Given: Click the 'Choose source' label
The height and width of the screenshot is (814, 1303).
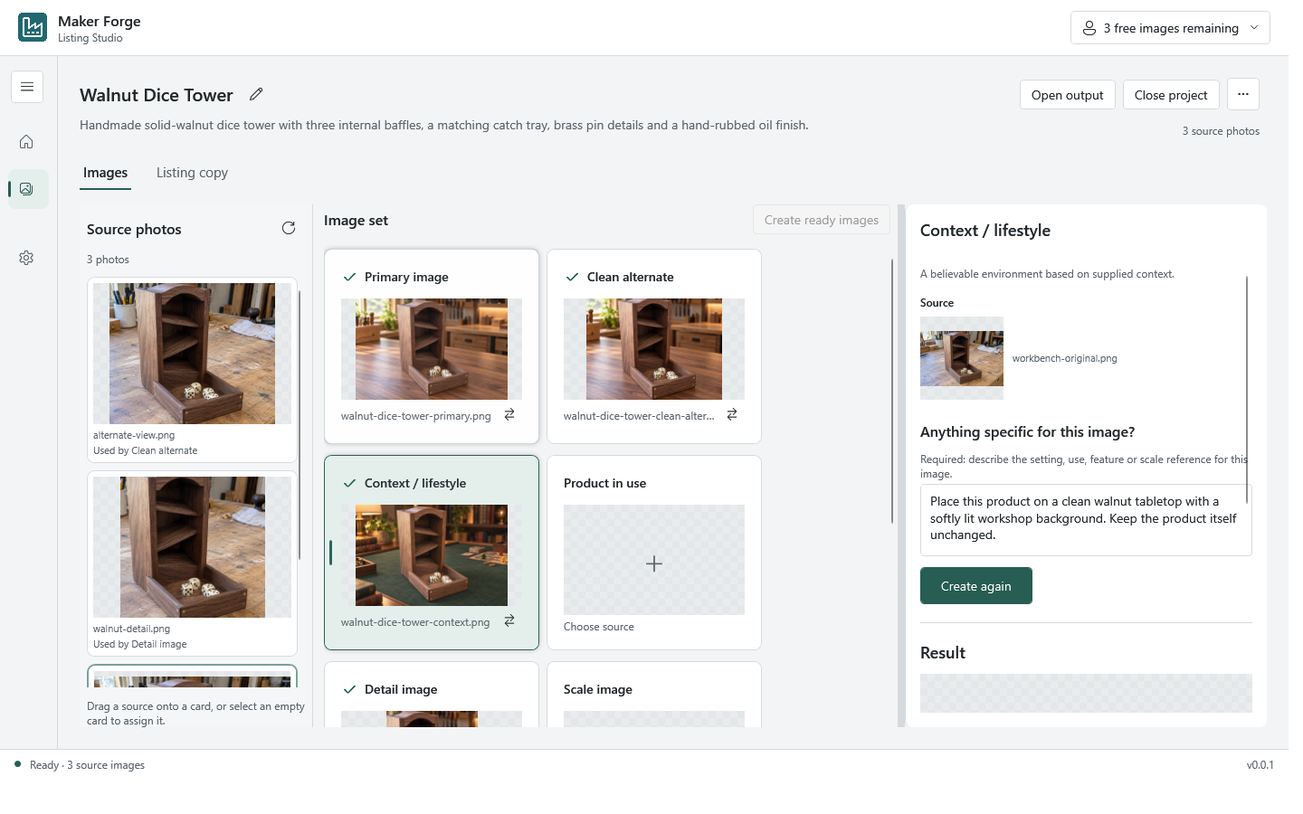Looking at the screenshot, I should 599,627.
